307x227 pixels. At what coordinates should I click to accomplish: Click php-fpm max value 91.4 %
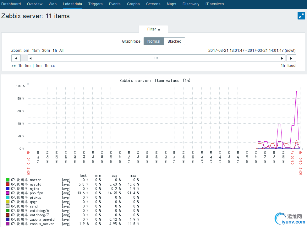click(133, 193)
